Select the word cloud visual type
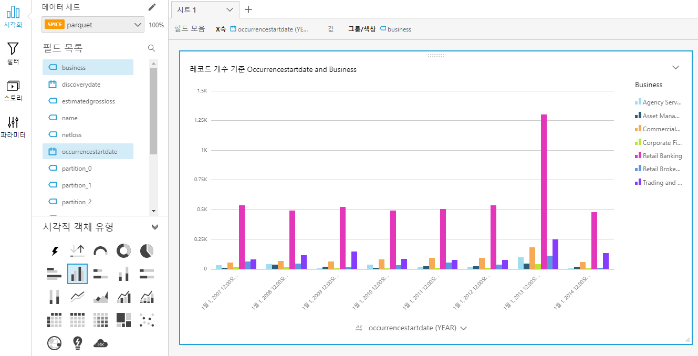 100,343
